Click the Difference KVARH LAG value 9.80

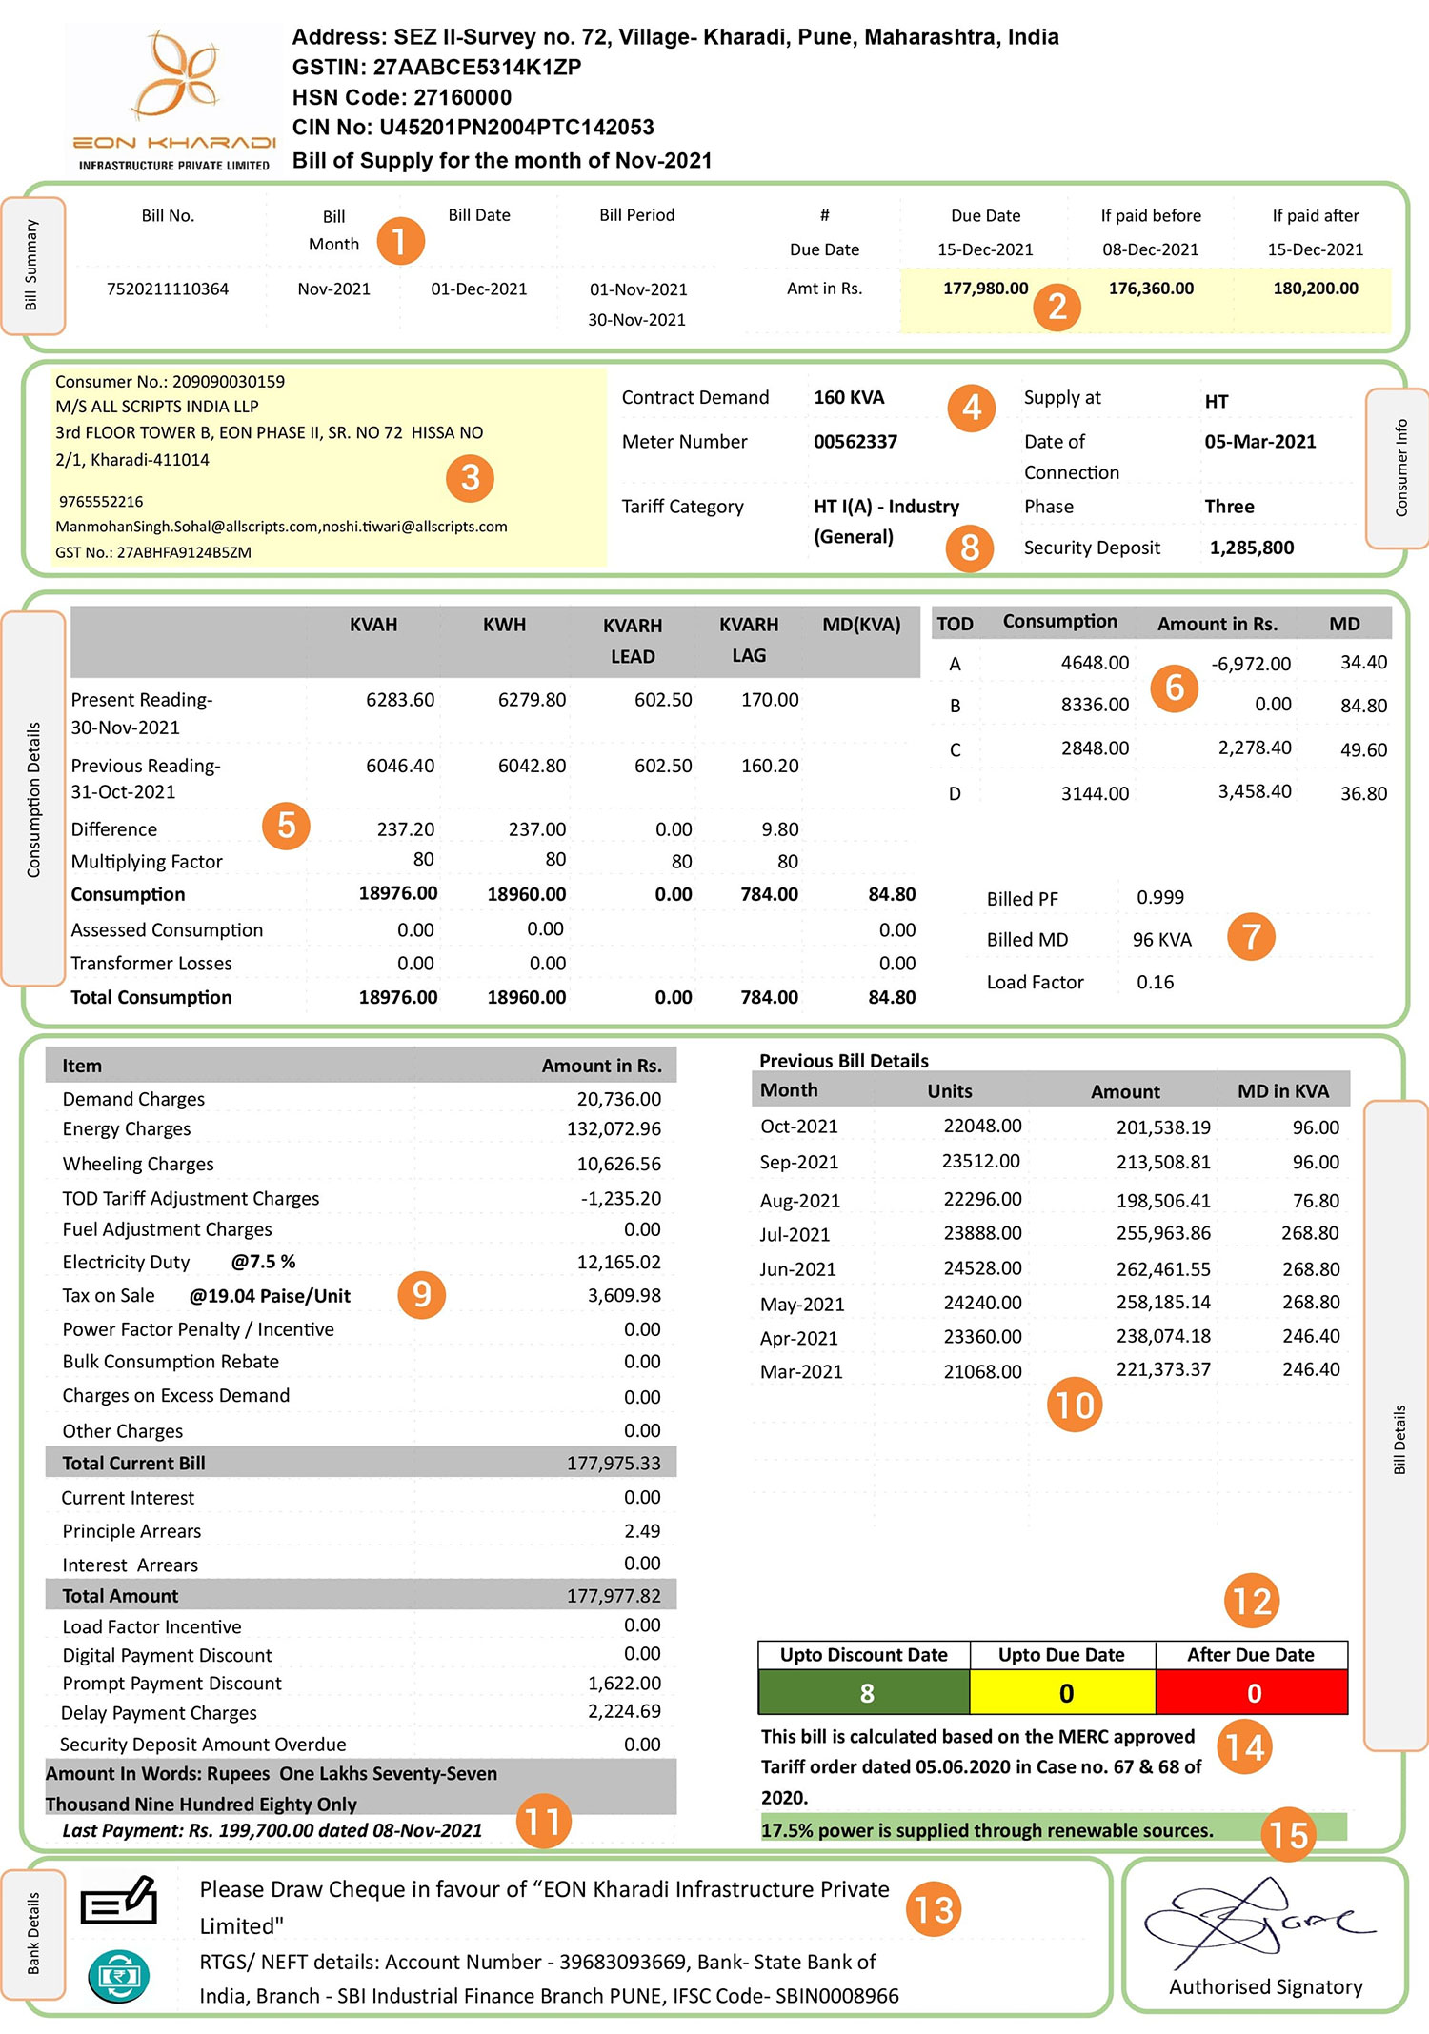(780, 829)
